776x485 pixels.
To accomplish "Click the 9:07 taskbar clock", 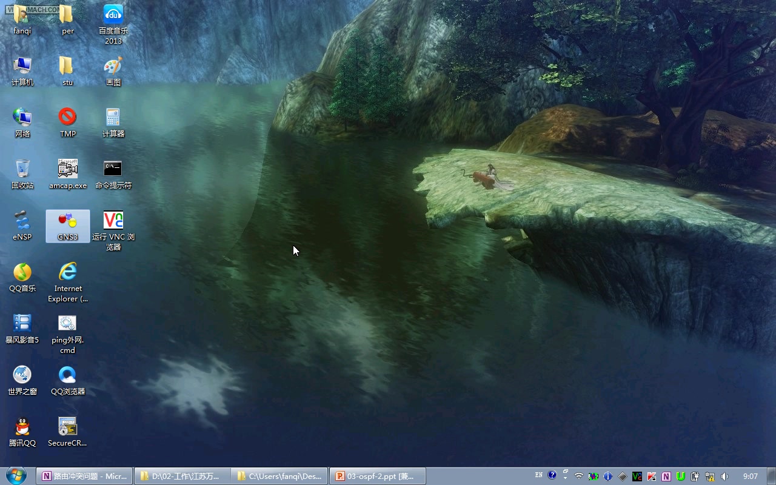I will (x=751, y=476).
